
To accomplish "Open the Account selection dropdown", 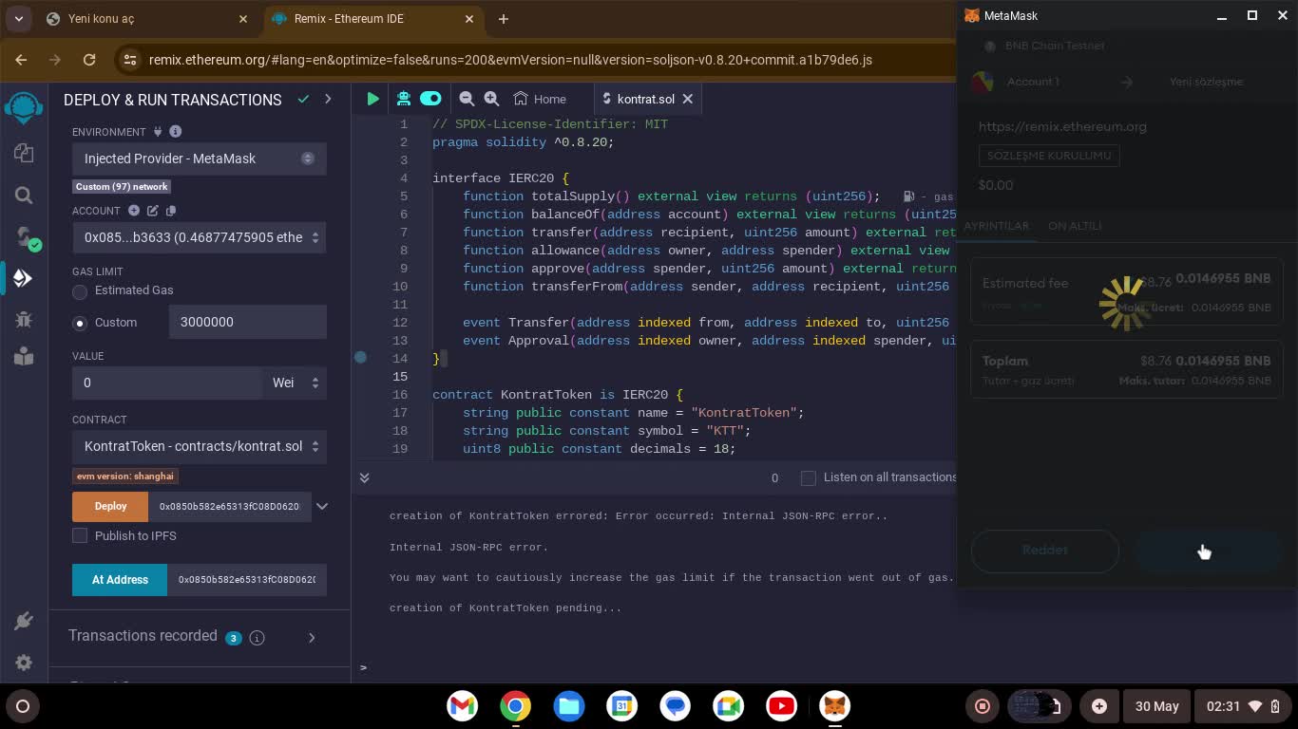I will click(x=200, y=237).
